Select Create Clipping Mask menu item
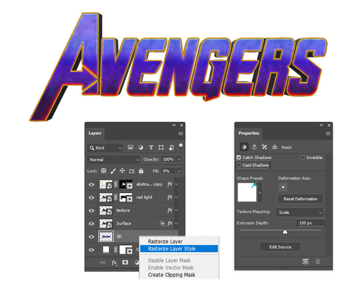This screenshot has width=359, height=291. tap(171, 275)
